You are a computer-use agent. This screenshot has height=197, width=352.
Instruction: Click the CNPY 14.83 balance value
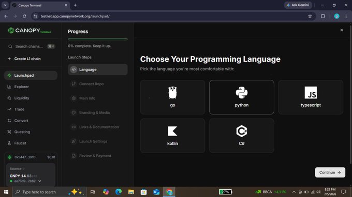[23, 176]
